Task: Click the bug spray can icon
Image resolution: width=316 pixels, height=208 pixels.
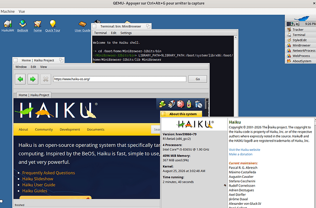Action: (x=189, y=104)
